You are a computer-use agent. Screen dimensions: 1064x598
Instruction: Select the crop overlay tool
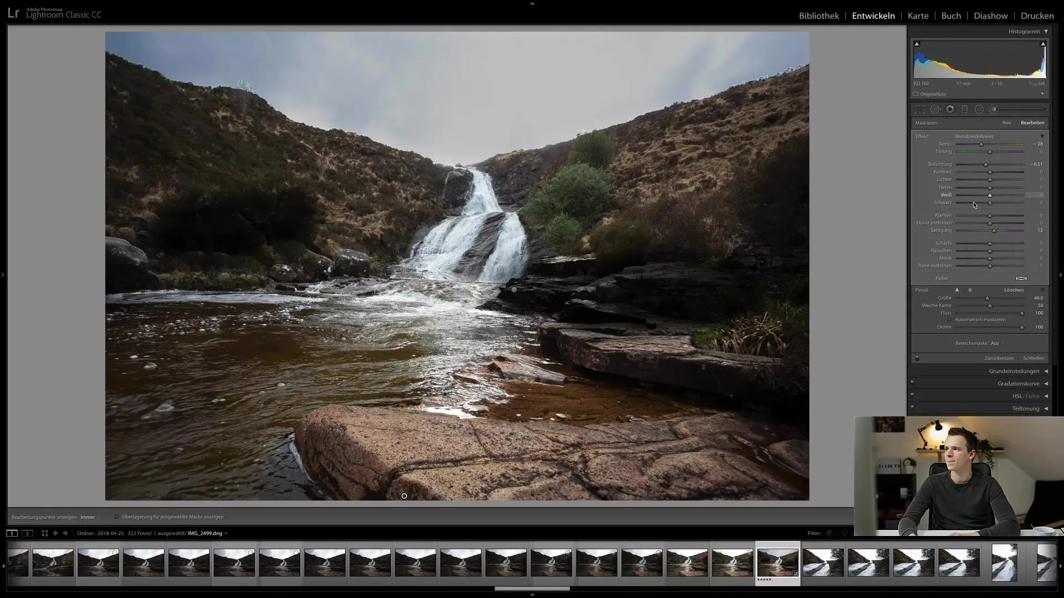[919, 109]
